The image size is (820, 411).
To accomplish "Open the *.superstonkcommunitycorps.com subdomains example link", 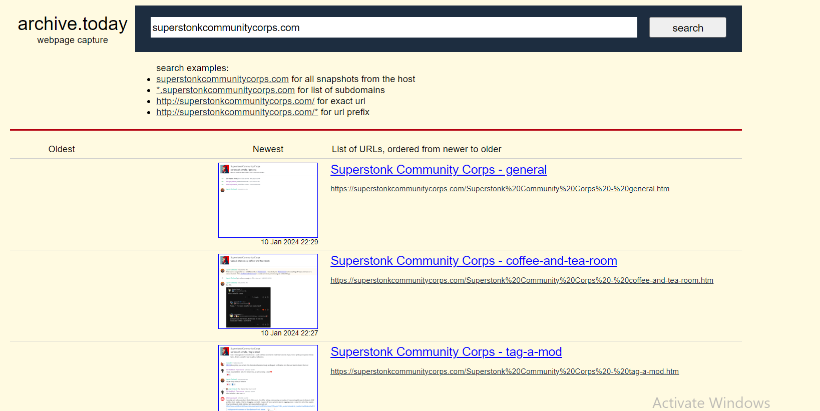I will [x=225, y=90].
